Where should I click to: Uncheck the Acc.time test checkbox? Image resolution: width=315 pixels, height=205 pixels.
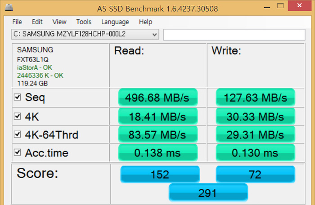[x=17, y=152]
